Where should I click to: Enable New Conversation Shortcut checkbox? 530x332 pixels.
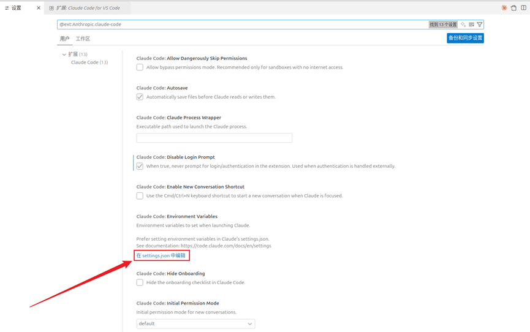tap(140, 196)
